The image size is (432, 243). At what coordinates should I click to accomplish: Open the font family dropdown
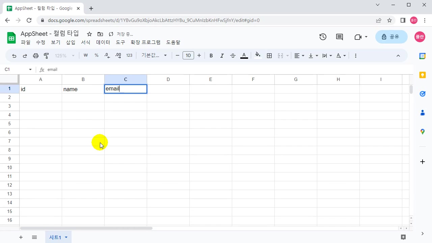[154, 56]
